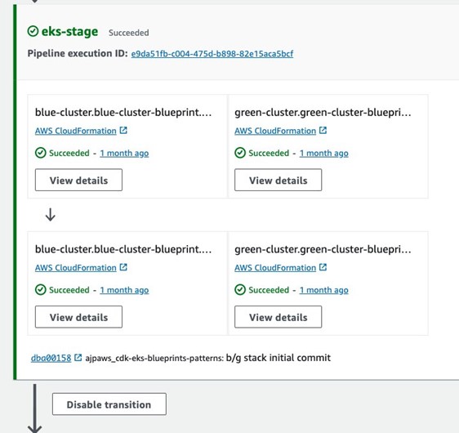Click success check icon in bottom blue-cluster card
Viewport: 459px width, 433px height.
40,290
